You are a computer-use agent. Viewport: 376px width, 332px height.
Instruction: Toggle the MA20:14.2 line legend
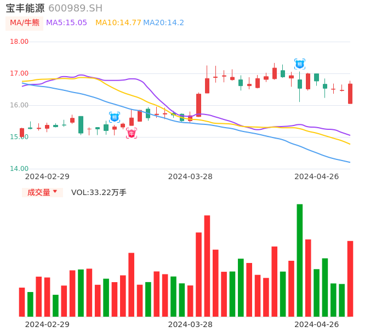point(163,22)
